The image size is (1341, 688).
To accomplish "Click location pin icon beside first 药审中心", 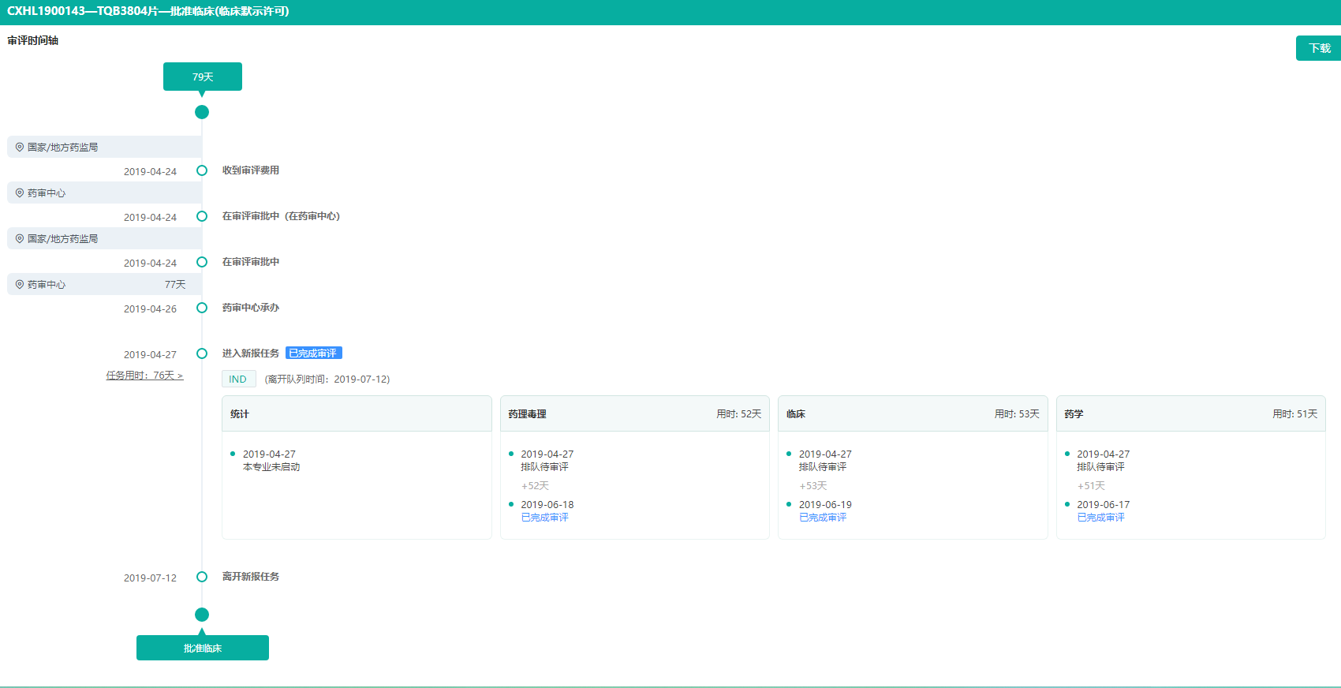I will pyautogui.click(x=20, y=193).
